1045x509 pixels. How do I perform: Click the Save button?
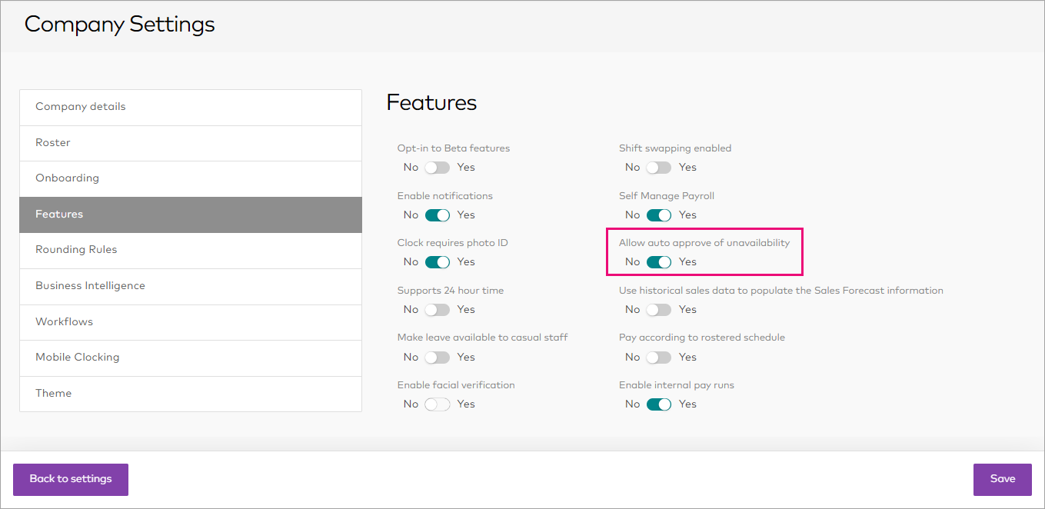(1002, 479)
